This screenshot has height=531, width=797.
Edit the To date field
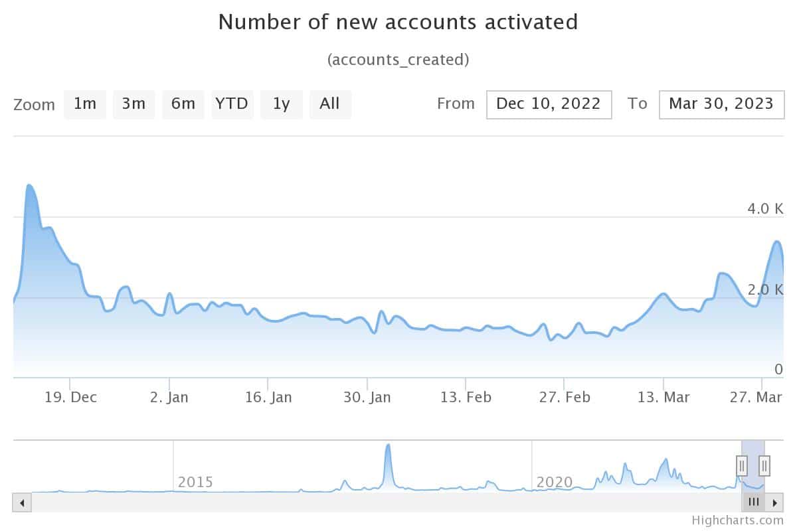pyautogui.click(x=721, y=104)
